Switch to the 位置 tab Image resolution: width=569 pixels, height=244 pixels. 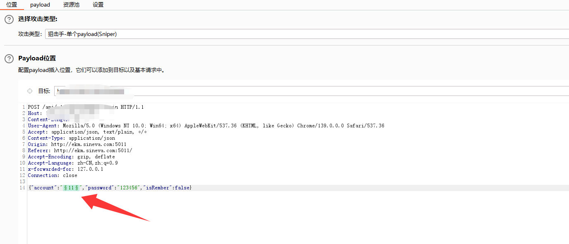pos(12,5)
